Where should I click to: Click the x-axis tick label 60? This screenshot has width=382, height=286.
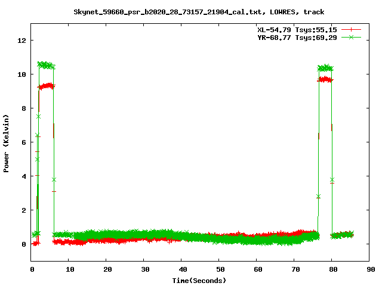[x=258, y=269]
